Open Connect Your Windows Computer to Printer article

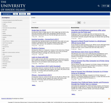coord(90,72)
